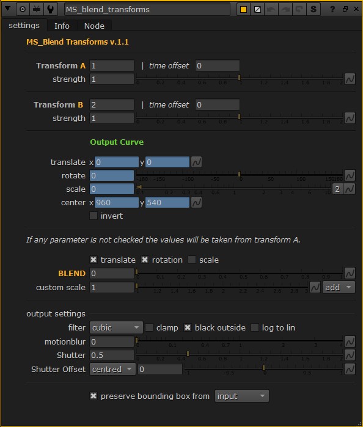
Task: Uncheck the black outside option
Action: 188,327
